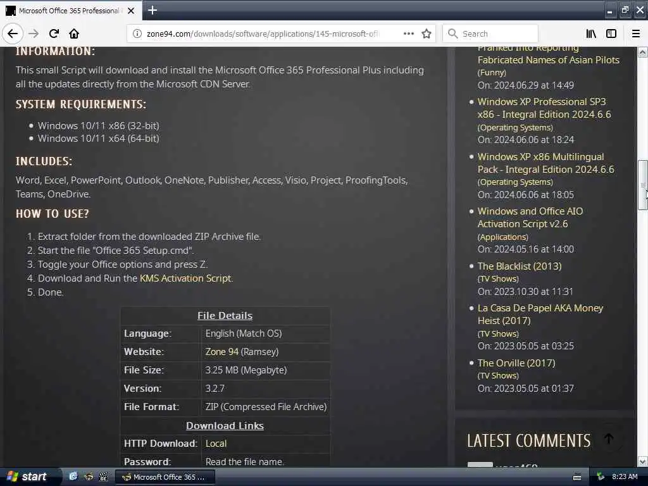This screenshot has height=486, width=648.
Task: Click the Download Links heading
Action: coord(225,426)
